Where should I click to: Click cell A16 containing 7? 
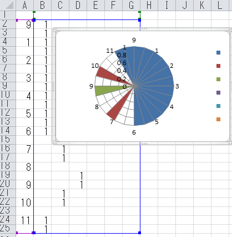[x=25, y=149]
